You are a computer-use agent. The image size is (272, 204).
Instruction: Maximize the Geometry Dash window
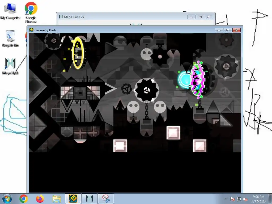point(228,30)
